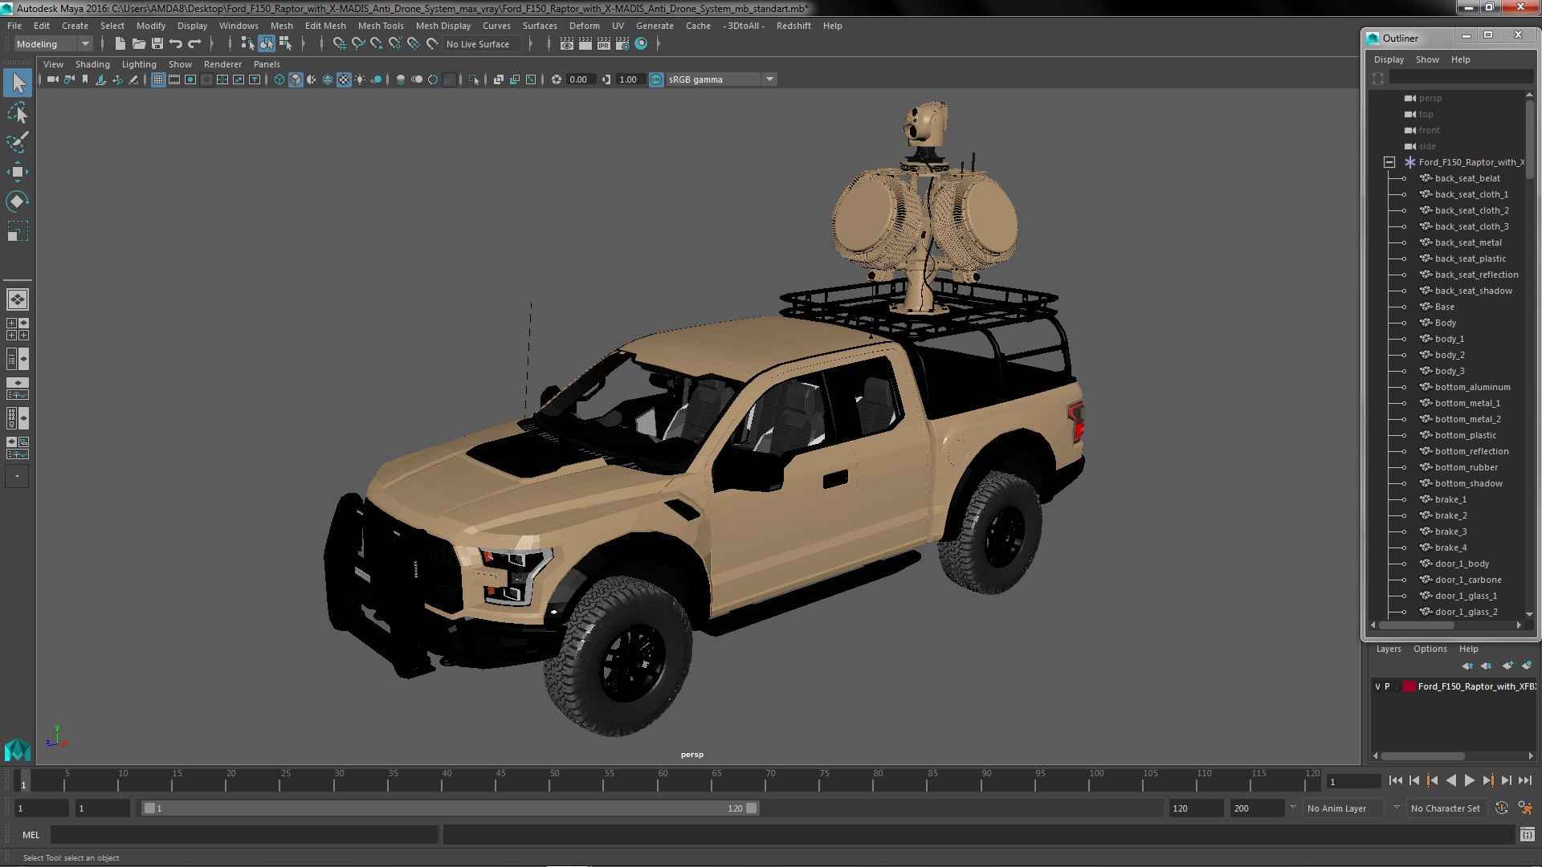Open the viewport Shading menu
Viewport: 1542px width, 867px height.
coord(92,64)
